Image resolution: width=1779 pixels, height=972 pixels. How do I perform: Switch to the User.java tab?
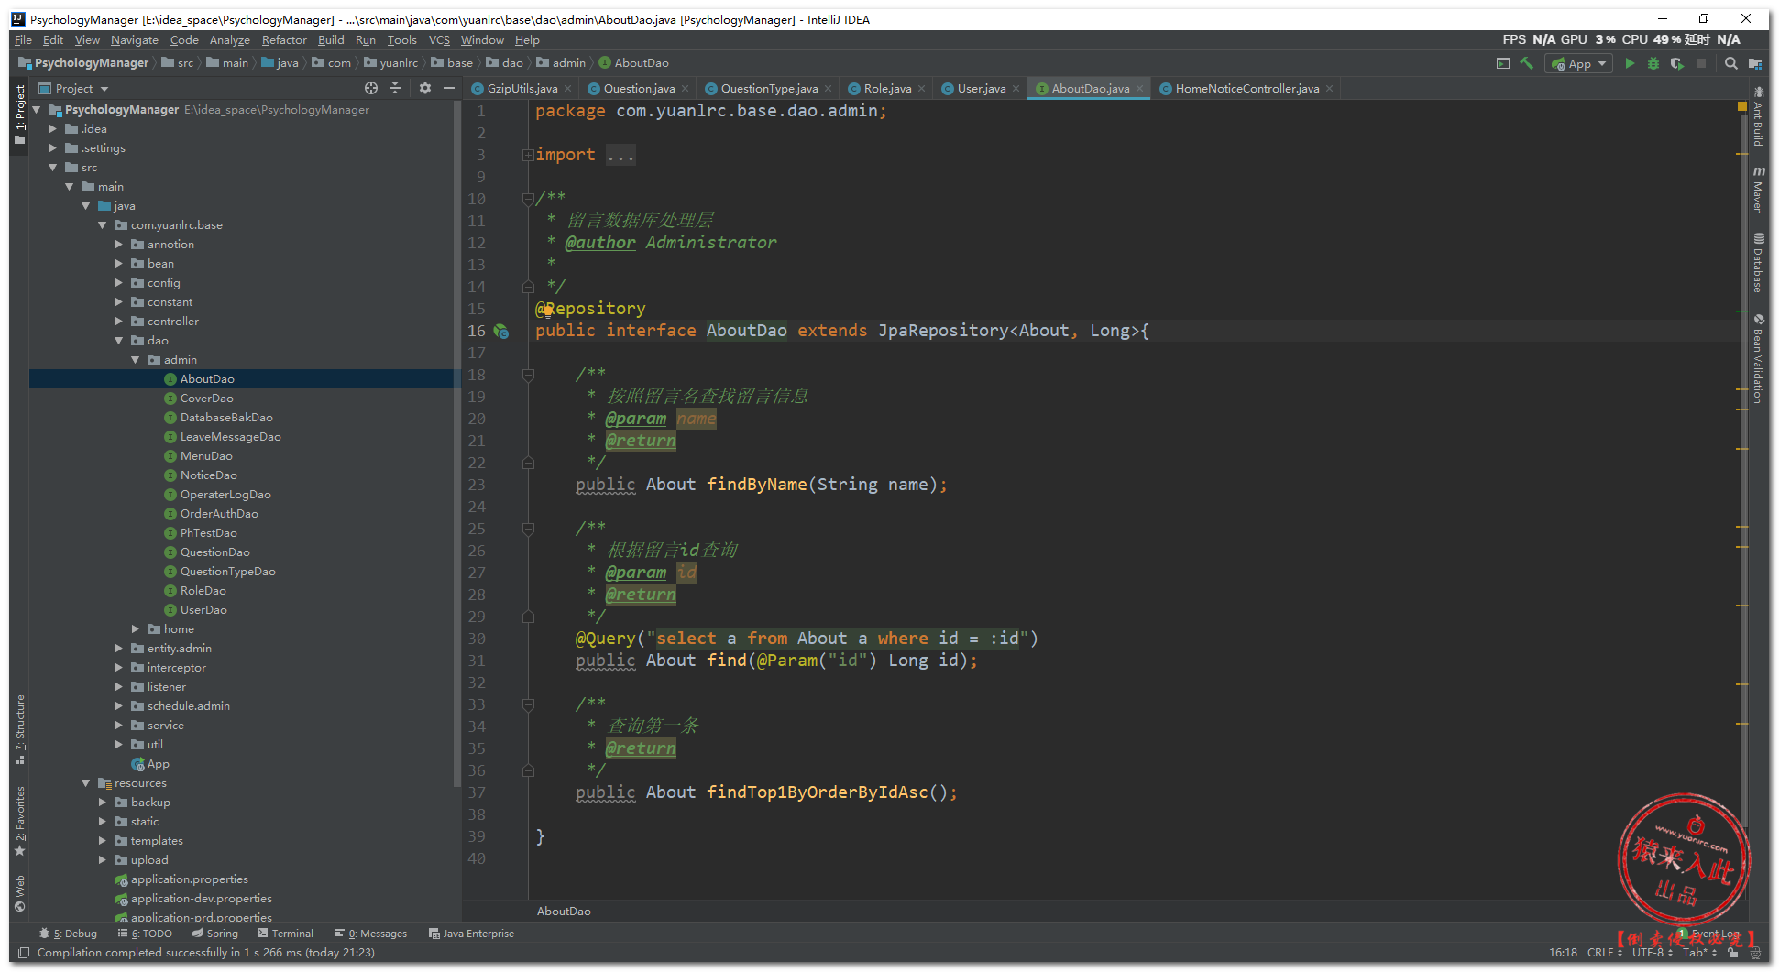[982, 89]
